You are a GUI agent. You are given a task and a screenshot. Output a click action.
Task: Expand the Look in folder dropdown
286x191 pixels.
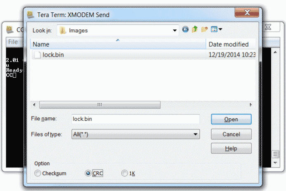point(175,30)
